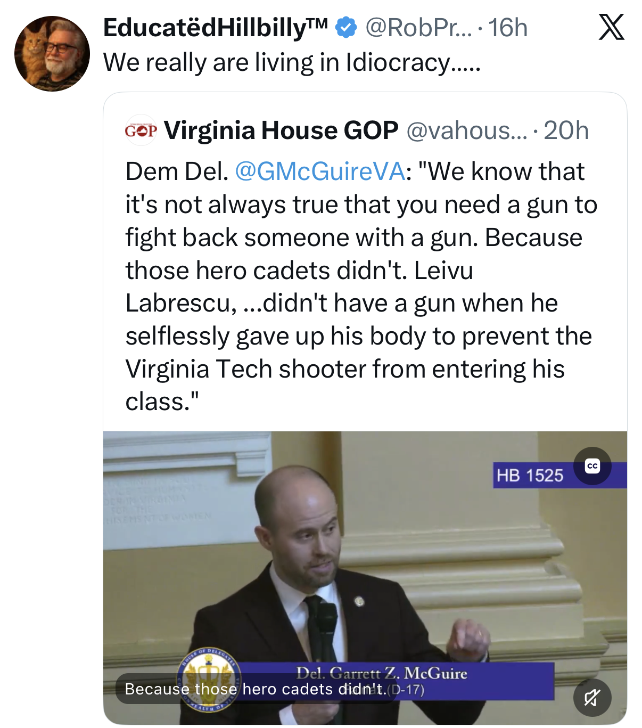Click the Virginia House GOP avatar logo
This screenshot has height=728, width=642.
coord(141,130)
